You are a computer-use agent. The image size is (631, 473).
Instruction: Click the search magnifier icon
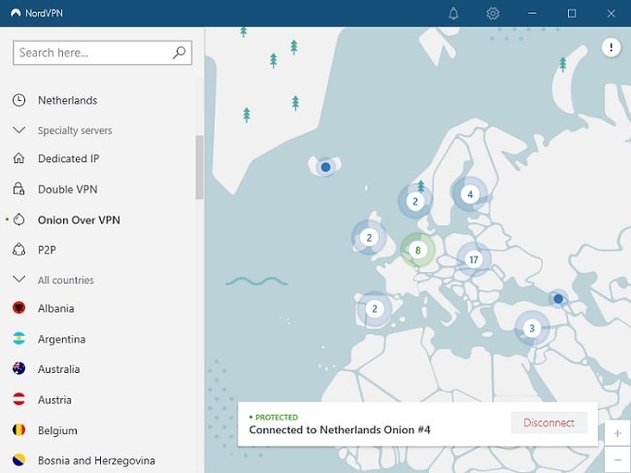click(x=179, y=52)
